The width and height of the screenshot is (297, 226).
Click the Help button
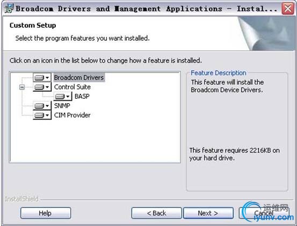(x=46, y=213)
